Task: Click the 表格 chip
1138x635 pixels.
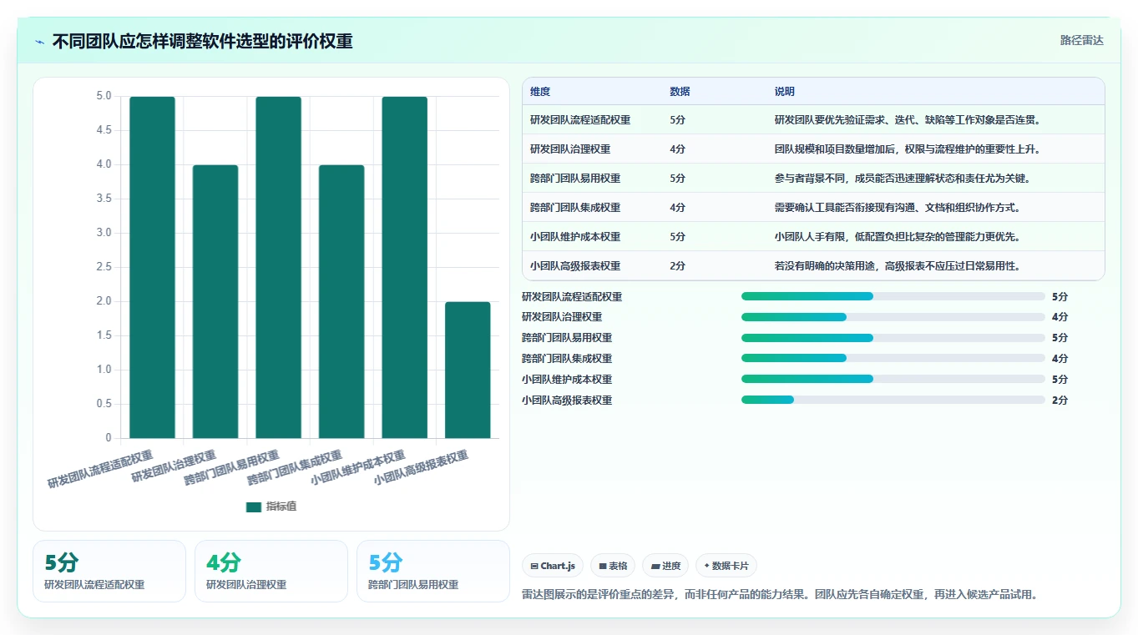Action: (613, 566)
